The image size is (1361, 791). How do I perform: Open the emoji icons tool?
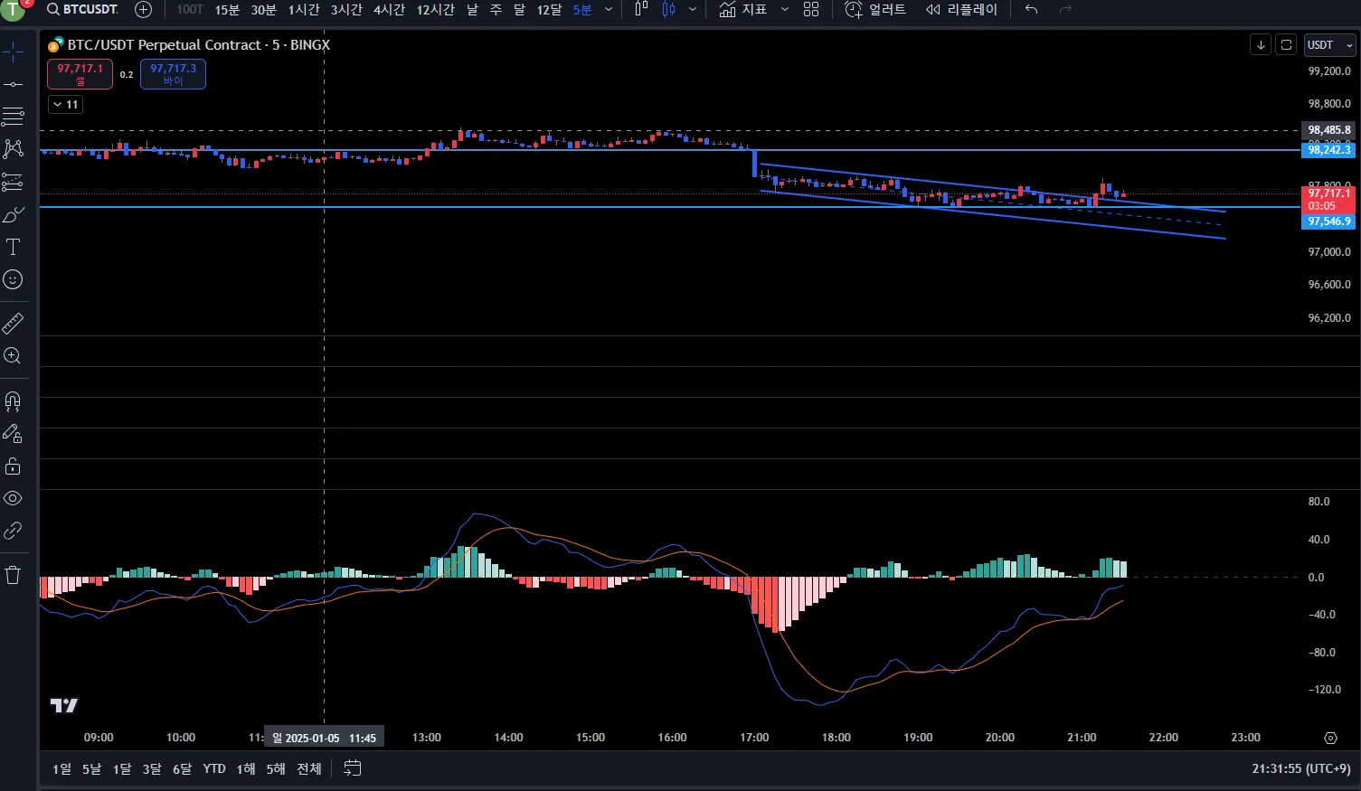point(13,279)
